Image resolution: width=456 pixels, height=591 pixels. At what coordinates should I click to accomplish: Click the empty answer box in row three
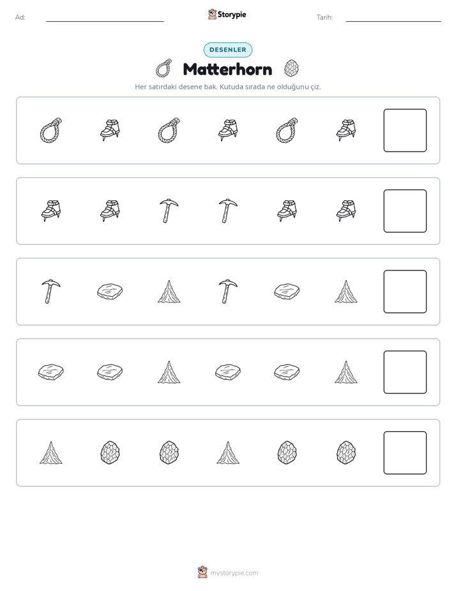tap(405, 292)
